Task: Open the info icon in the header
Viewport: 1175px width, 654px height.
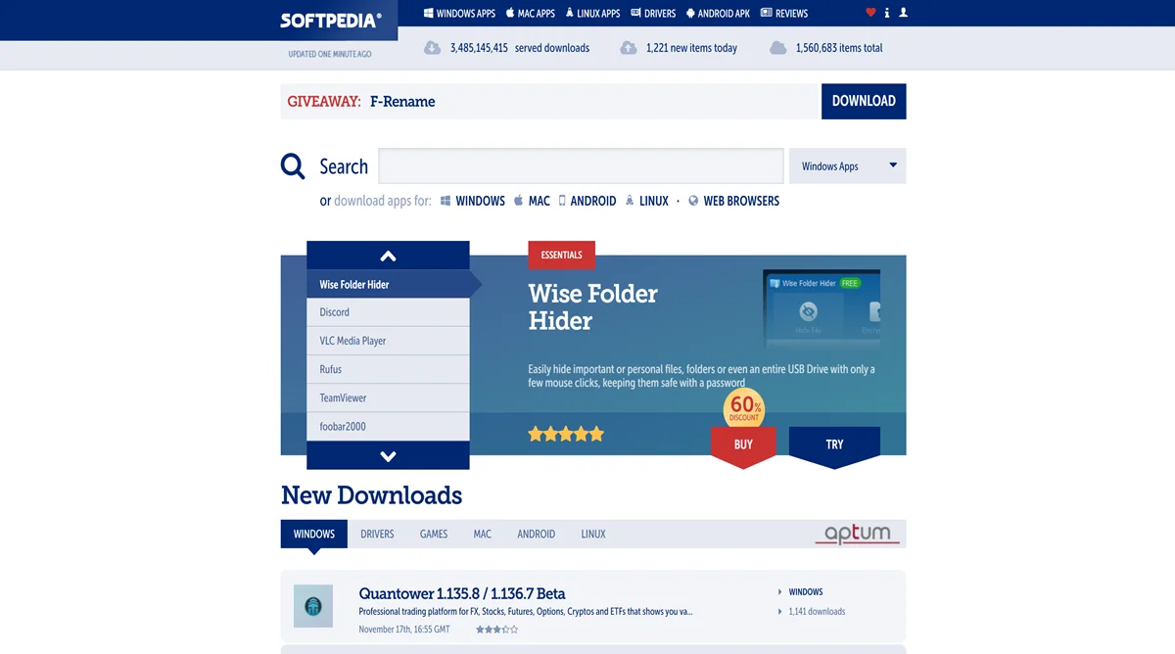Action: pyautogui.click(x=887, y=13)
